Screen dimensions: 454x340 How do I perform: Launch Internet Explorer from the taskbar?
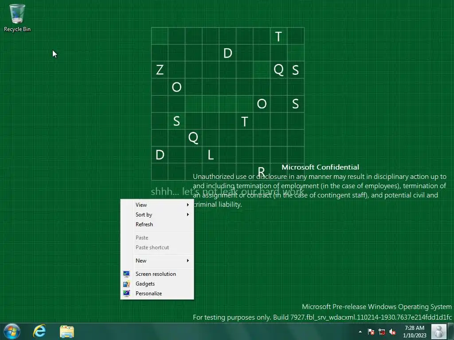point(39,331)
